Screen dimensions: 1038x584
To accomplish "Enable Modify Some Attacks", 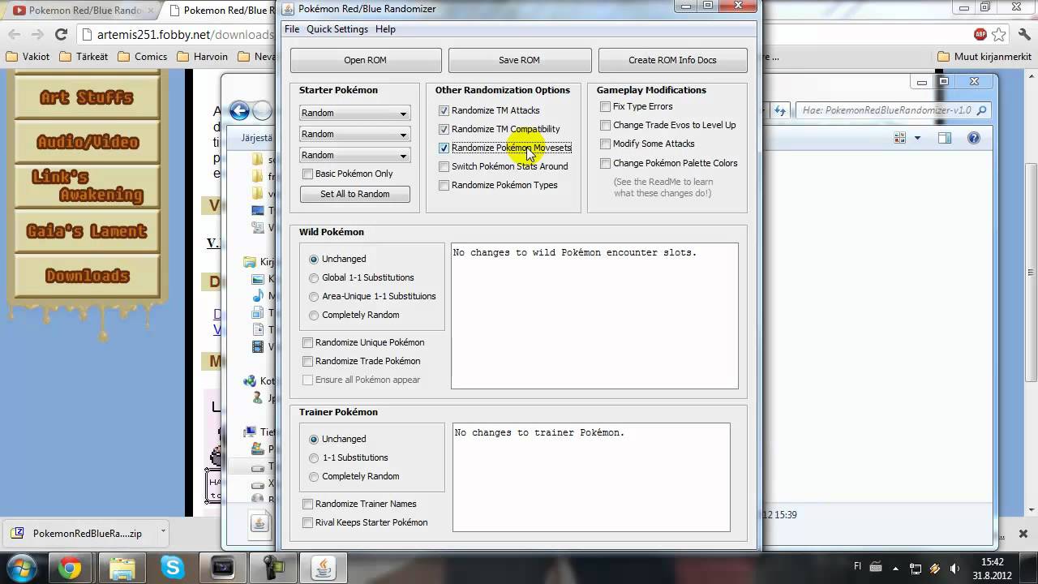I will [605, 144].
